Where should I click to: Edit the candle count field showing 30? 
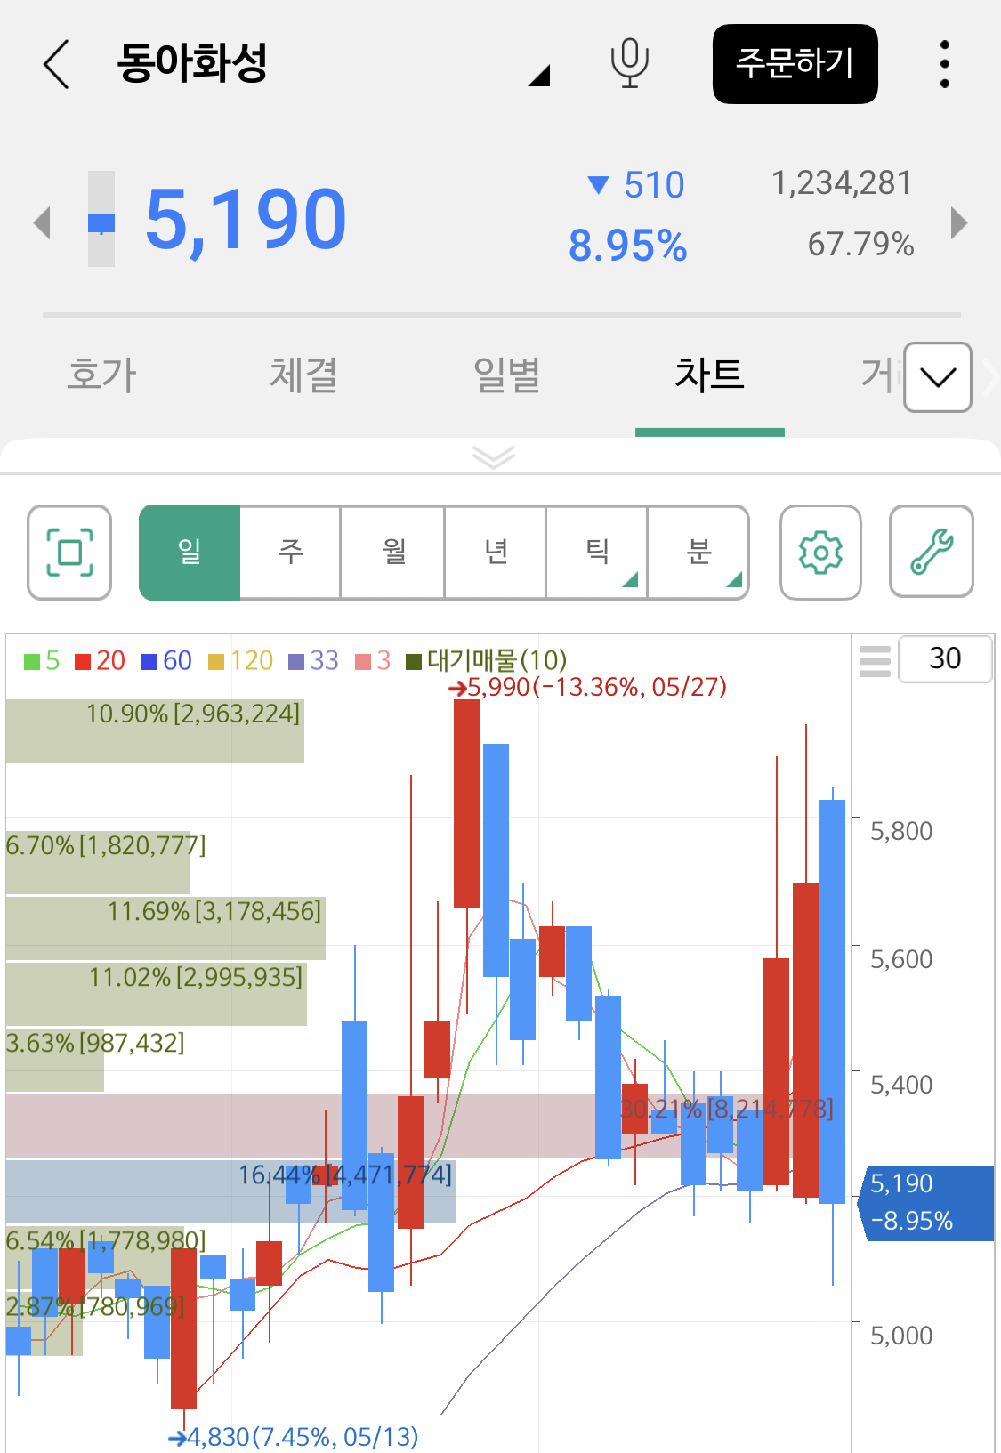click(945, 659)
